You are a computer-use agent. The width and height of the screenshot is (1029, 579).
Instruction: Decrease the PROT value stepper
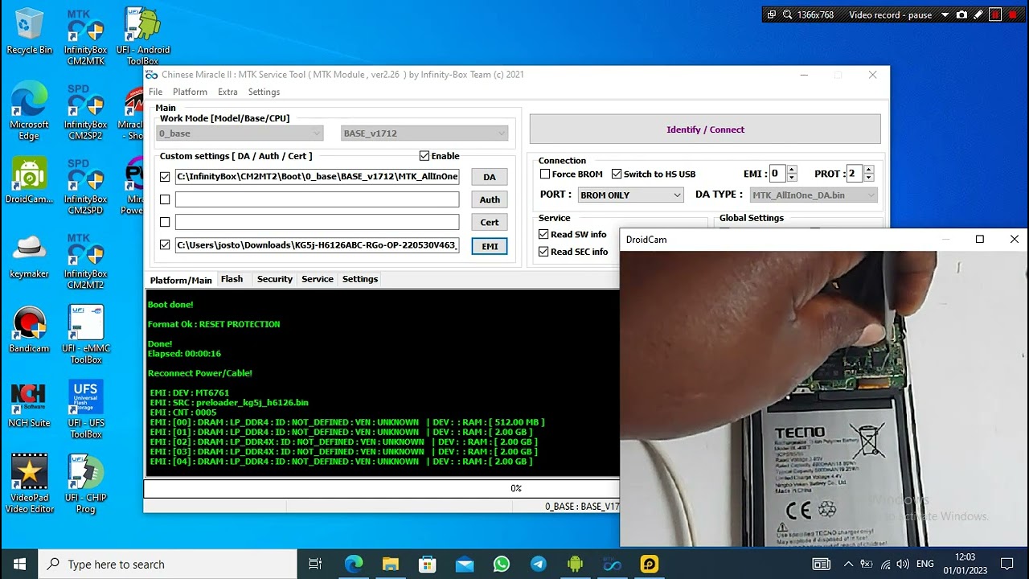(x=868, y=178)
